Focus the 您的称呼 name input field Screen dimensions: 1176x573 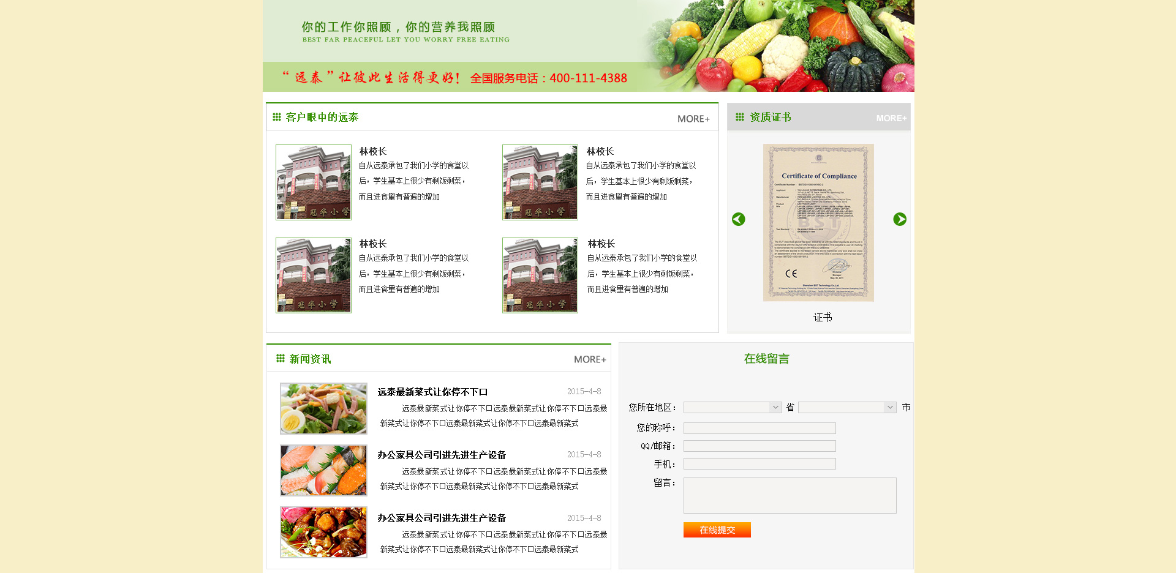tap(759, 429)
